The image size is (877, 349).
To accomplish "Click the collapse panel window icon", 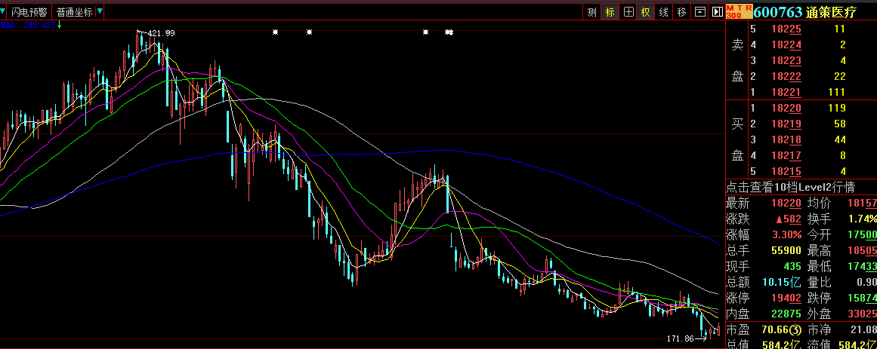I will pyautogui.click(x=700, y=12).
